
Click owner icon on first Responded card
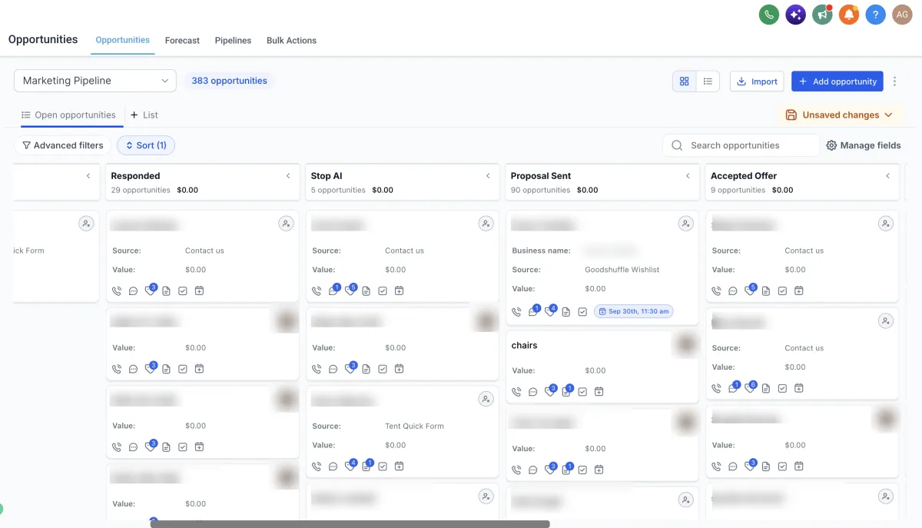pyautogui.click(x=286, y=224)
